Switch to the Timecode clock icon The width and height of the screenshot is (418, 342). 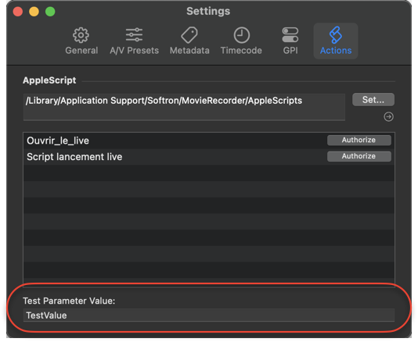tap(242, 35)
